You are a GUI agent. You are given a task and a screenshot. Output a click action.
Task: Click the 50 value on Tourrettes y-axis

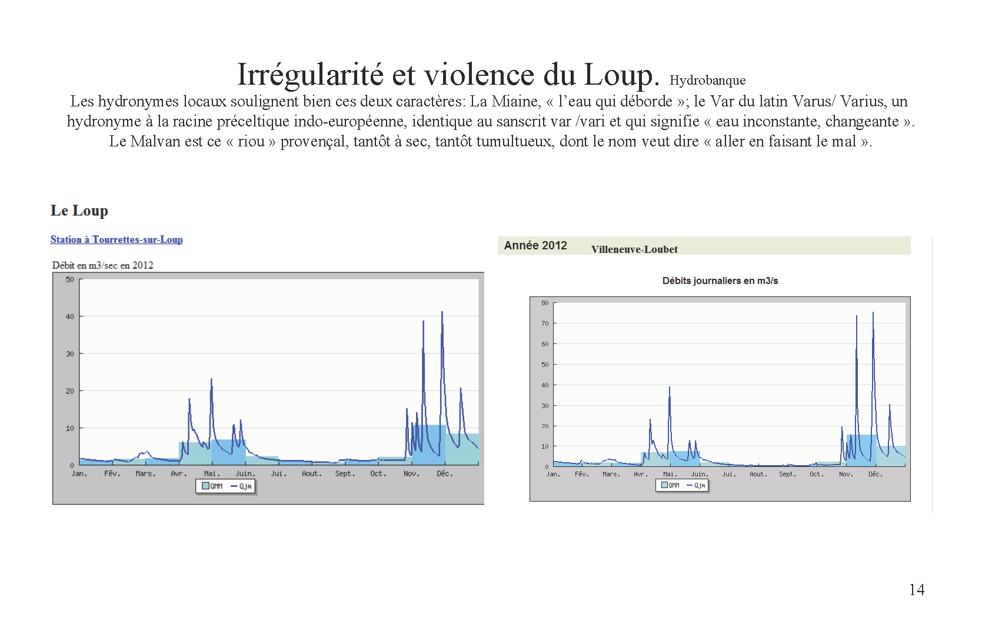tap(70, 279)
